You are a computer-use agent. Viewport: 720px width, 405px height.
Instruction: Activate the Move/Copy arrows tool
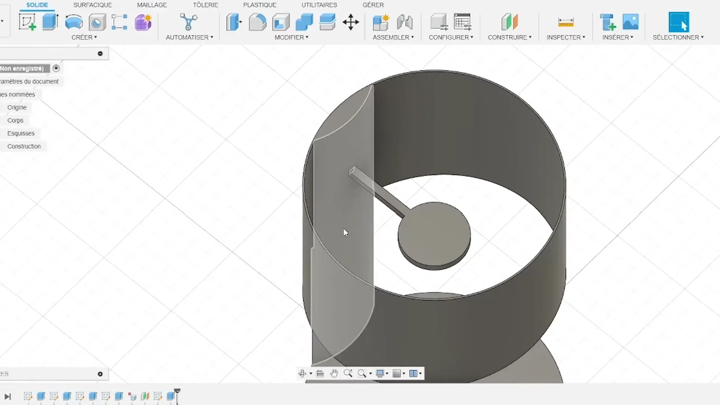(x=351, y=22)
